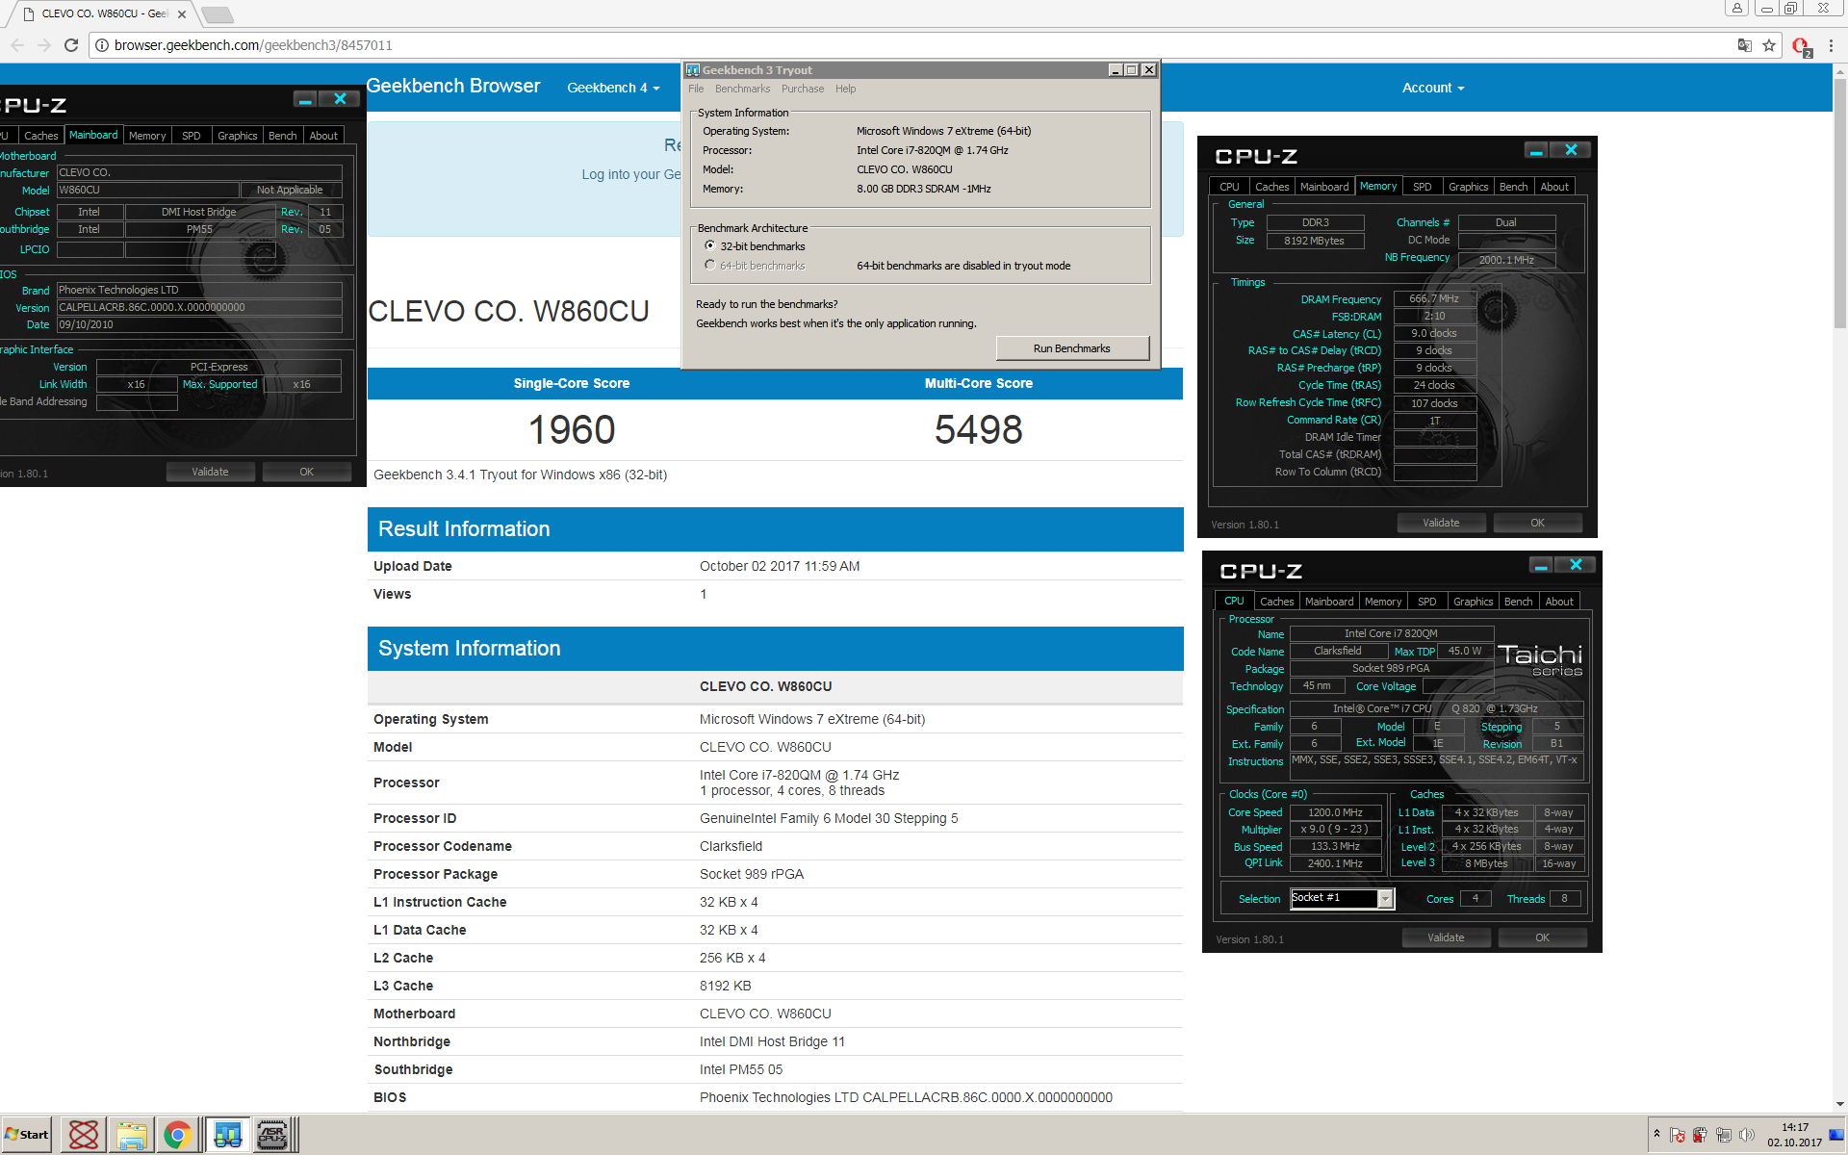Viewport: 1848px width, 1155px height.
Task: Close the CLEVO CO. W860CU browser tab
Action: point(182,14)
